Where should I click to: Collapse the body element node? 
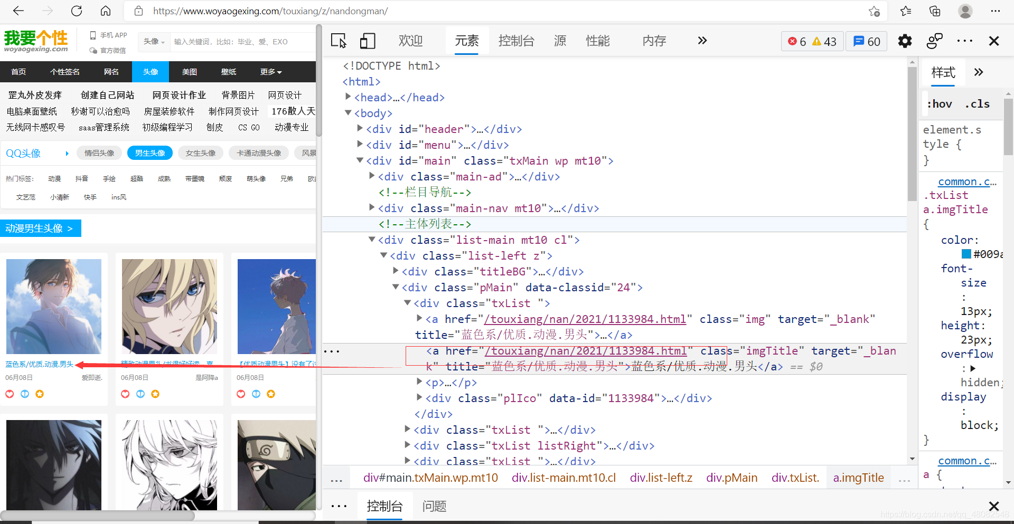[x=348, y=112]
